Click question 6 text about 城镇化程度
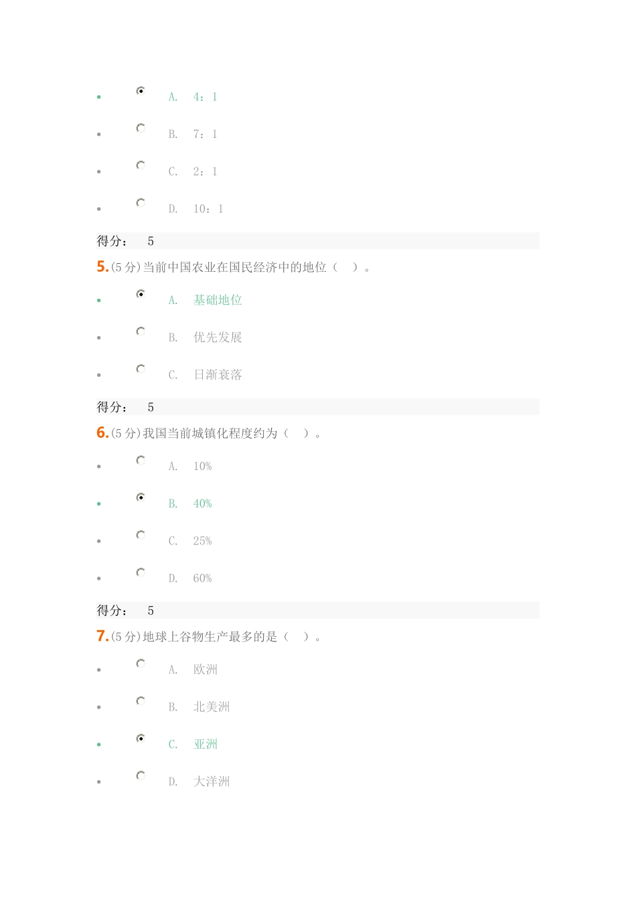 pos(210,433)
